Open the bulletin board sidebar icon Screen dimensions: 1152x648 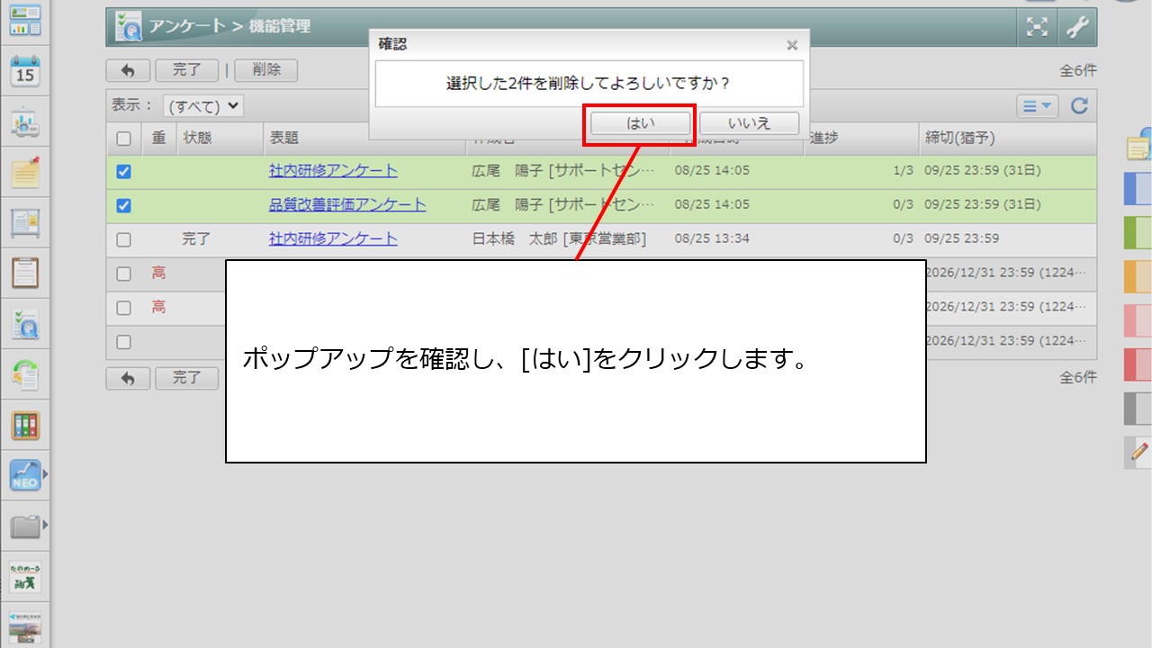tap(25, 222)
